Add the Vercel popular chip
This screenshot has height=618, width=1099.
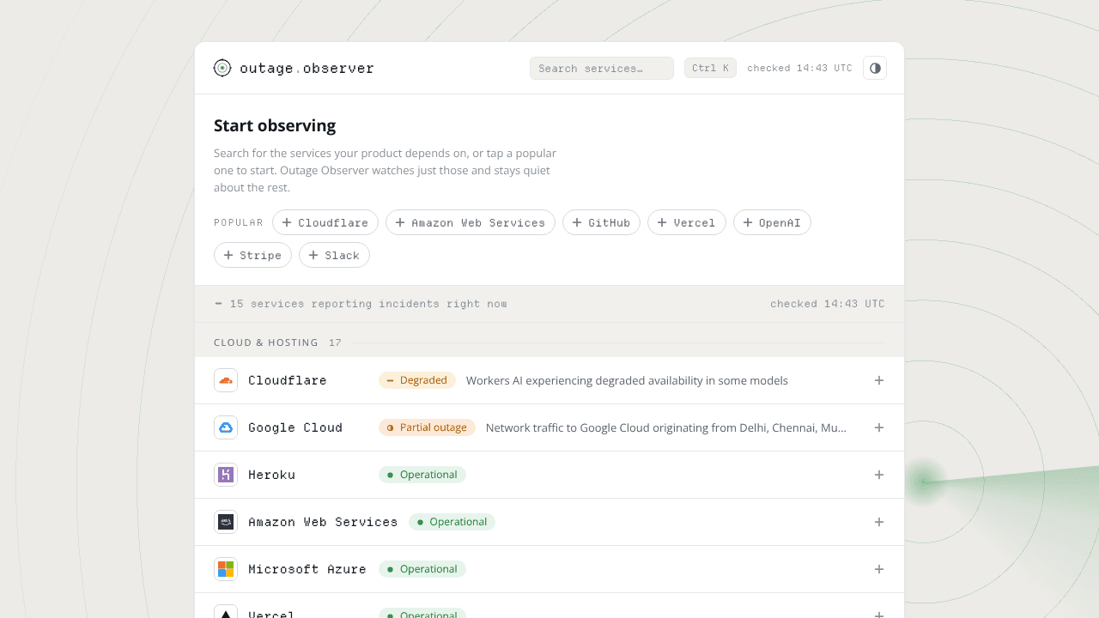(x=687, y=222)
